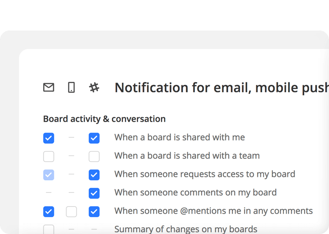This screenshot has height=234, width=329.
Task: Click the email envelope column icon
Action: (48, 87)
